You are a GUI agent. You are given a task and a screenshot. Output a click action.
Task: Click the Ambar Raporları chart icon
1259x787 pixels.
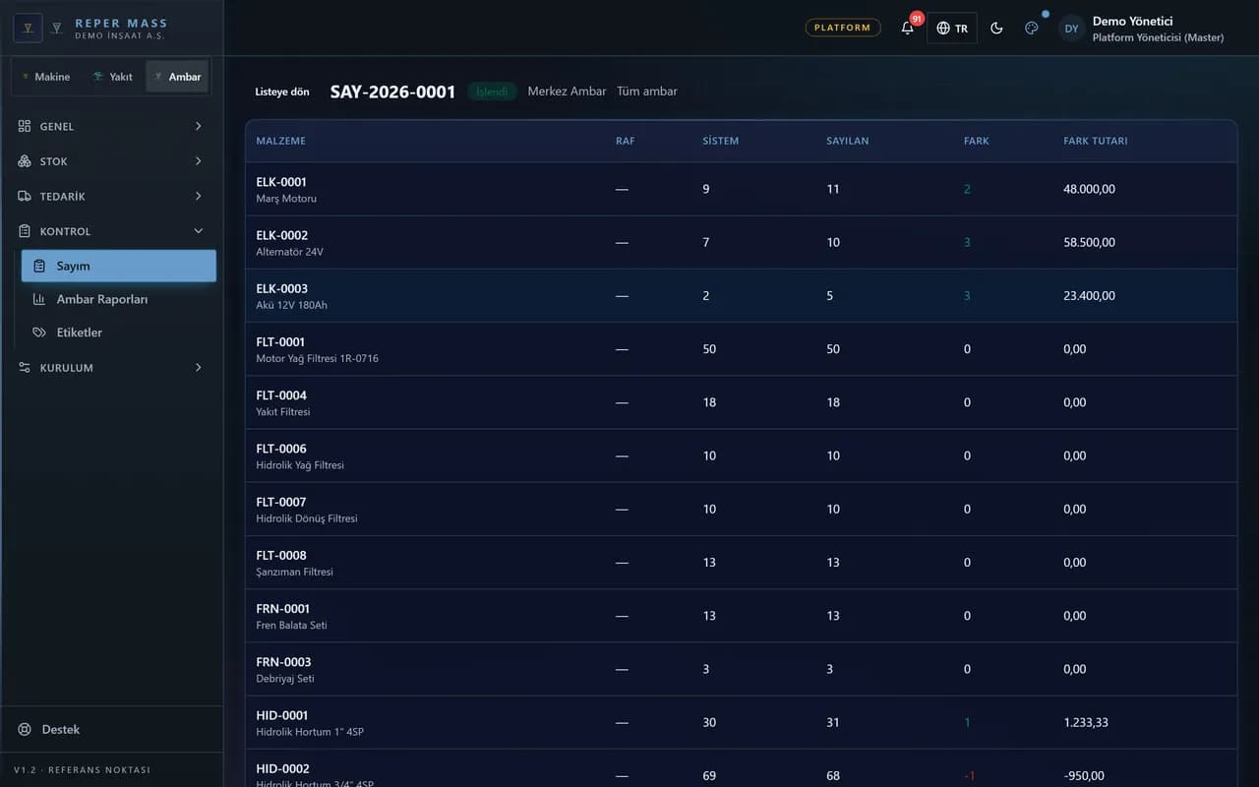point(39,299)
